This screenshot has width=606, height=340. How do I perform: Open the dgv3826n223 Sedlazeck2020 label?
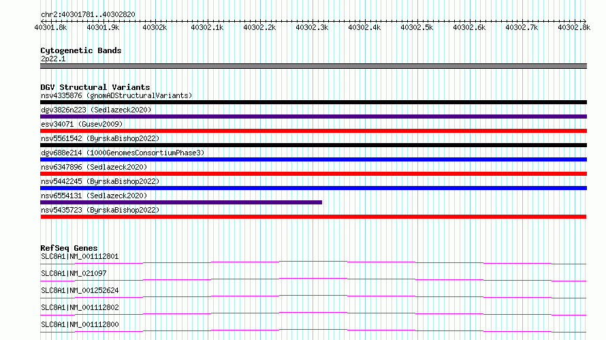[96, 110]
